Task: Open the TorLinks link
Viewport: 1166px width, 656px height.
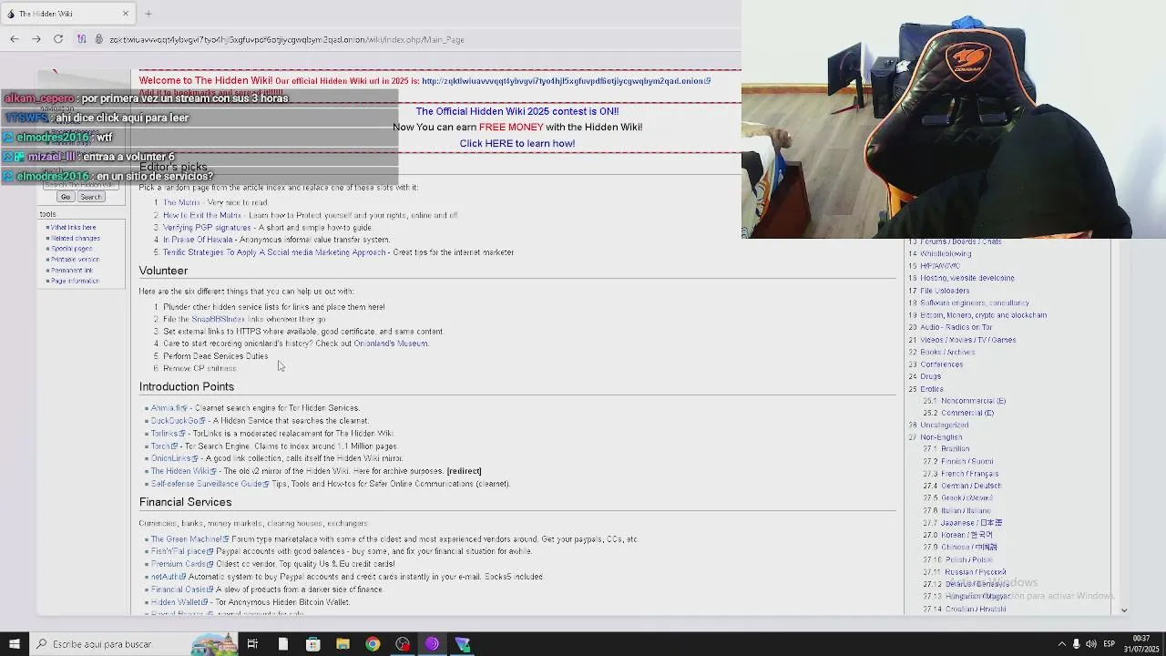Action: pyautogui.click(x=168, y=434)
